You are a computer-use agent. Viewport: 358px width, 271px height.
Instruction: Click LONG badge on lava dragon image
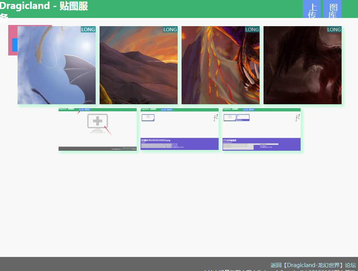coord(252,29)
